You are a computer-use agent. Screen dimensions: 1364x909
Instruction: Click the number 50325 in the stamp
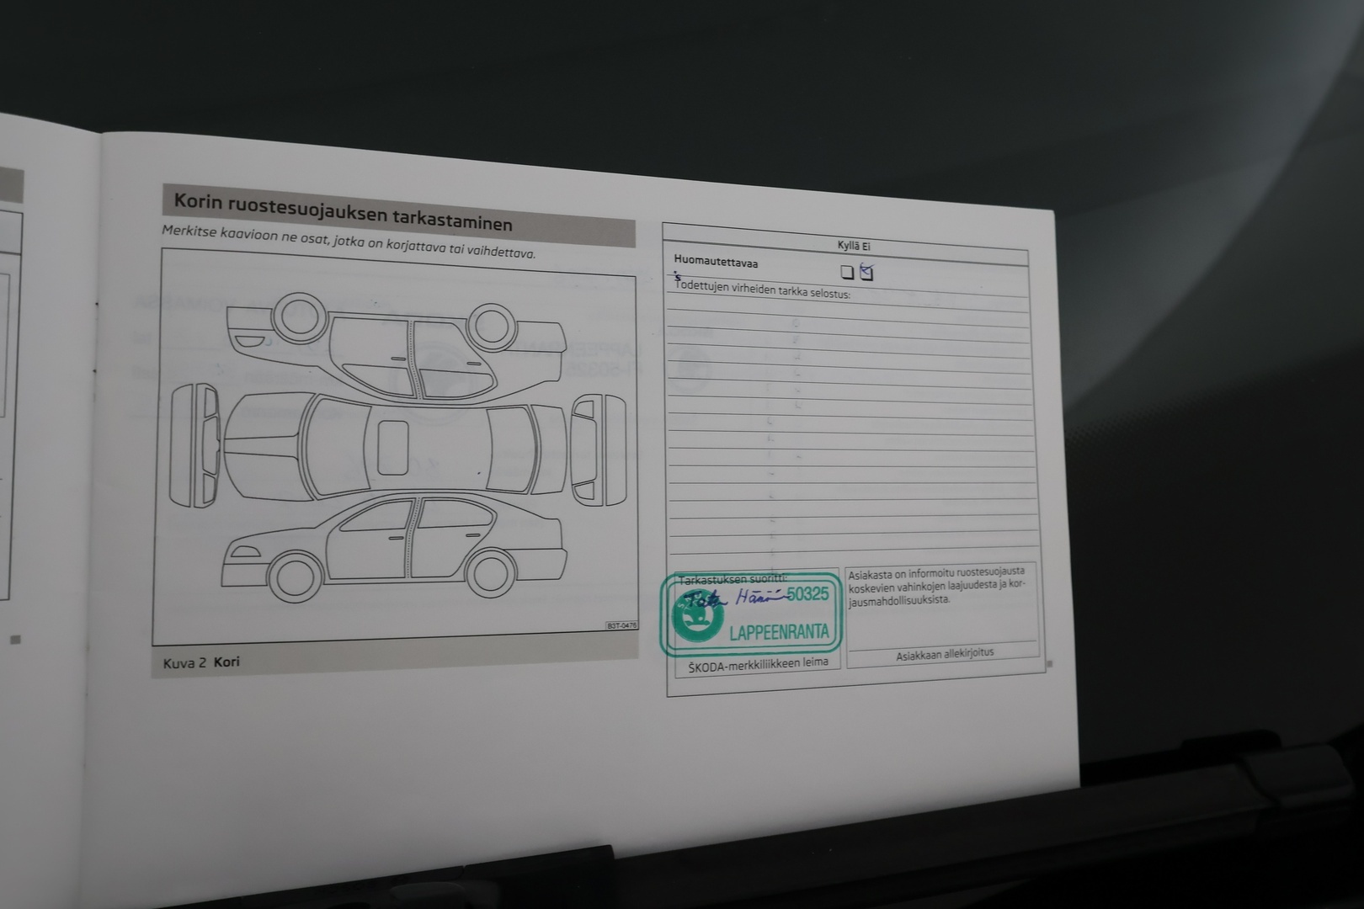pos(807,594)
